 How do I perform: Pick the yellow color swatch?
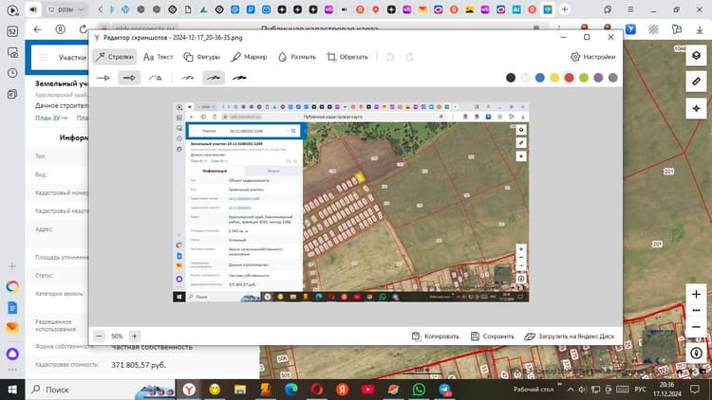(554, 78)
